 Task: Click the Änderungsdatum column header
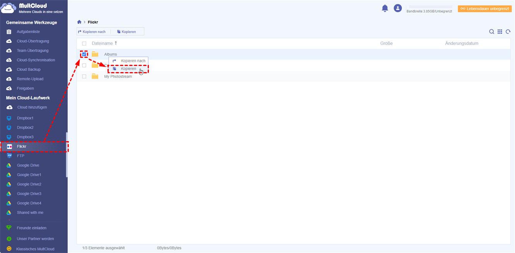tap(462, 44)
